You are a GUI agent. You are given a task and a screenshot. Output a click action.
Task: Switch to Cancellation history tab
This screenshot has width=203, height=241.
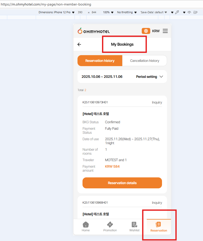144,61
